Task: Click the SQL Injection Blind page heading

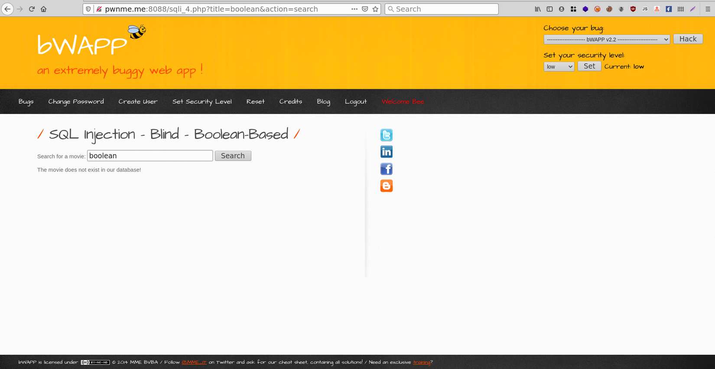Action: [169, 135]
